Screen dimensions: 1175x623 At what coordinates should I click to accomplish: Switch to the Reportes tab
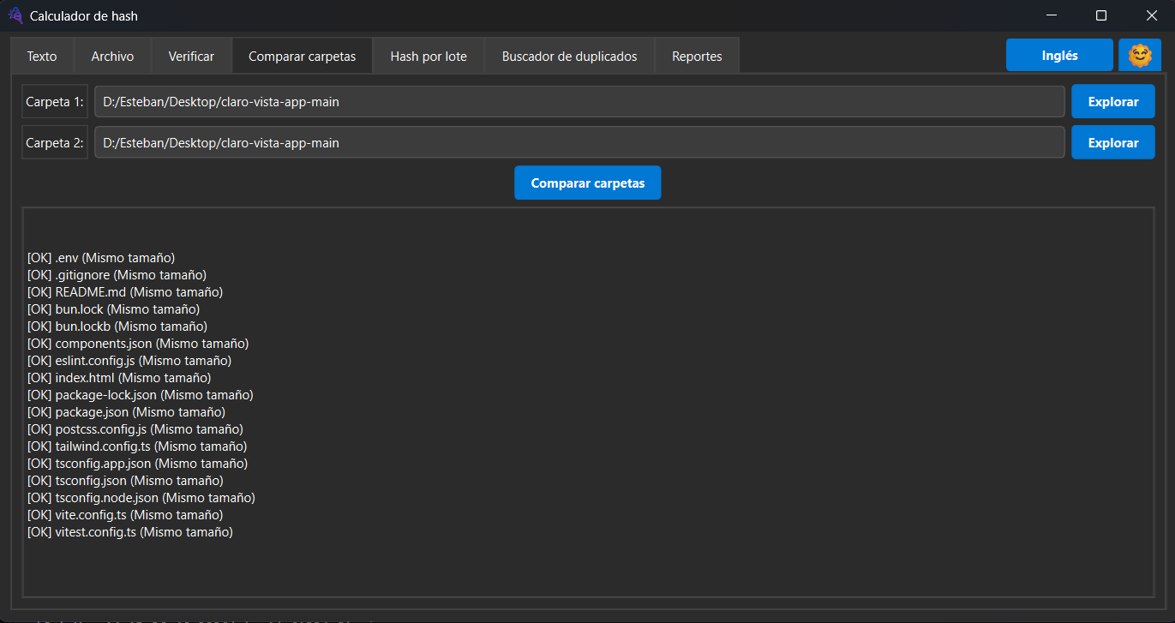(x=697, y=57)
